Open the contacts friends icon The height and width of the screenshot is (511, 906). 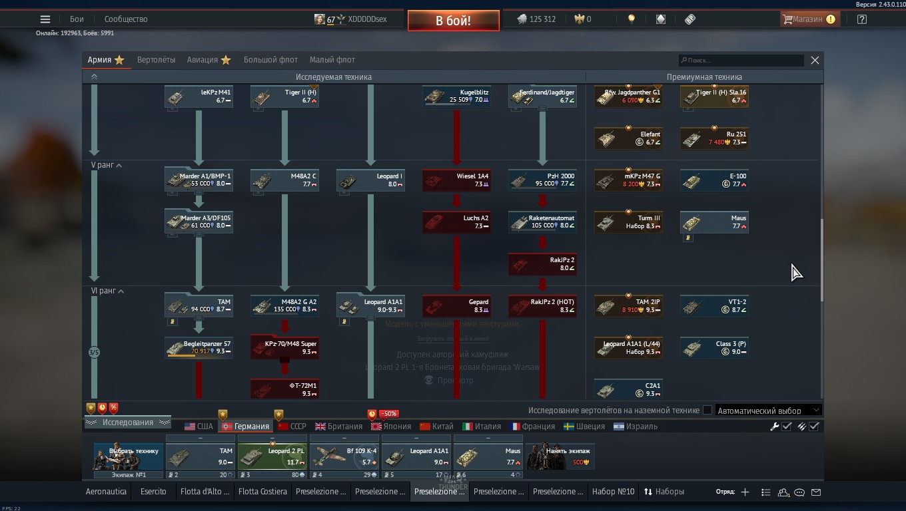[783, 492]
